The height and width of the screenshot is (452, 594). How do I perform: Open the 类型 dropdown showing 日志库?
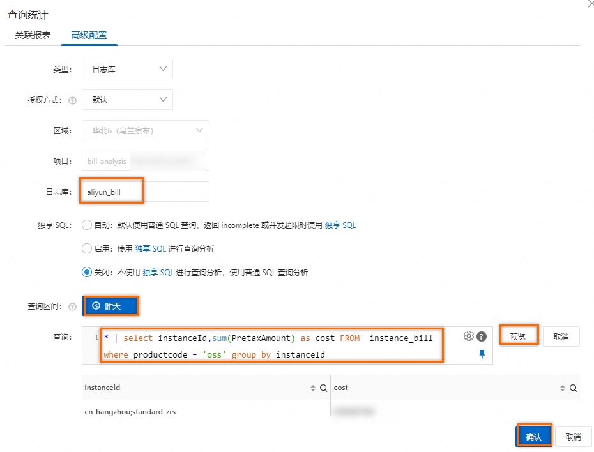point(127,69)
